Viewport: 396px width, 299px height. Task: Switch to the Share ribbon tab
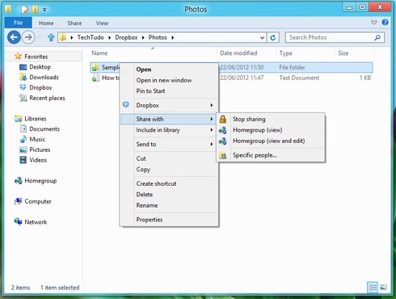pyautogui.click(x=74, y=23)
